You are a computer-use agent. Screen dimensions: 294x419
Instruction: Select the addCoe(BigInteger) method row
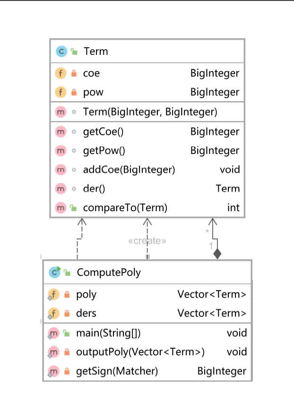[x=147, y=170]
